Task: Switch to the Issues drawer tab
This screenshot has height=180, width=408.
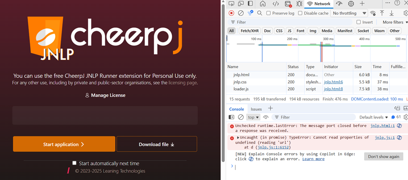Action: pyautogui.click(x=256, y=109)
